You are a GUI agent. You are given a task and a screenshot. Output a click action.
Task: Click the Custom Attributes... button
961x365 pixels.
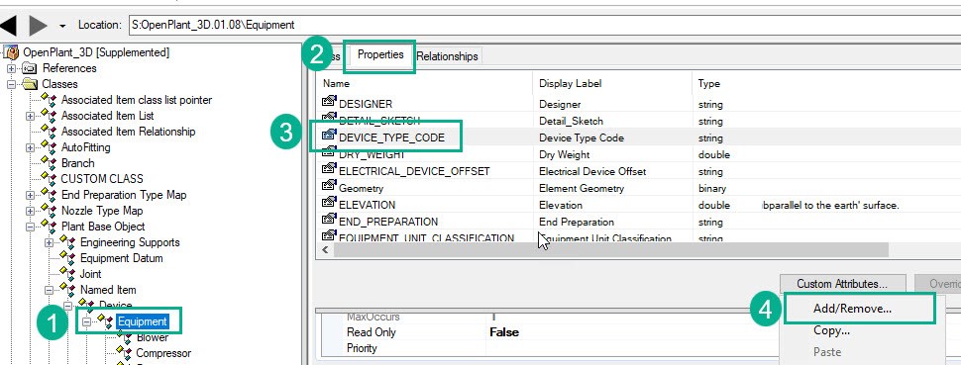coord(842,284)
